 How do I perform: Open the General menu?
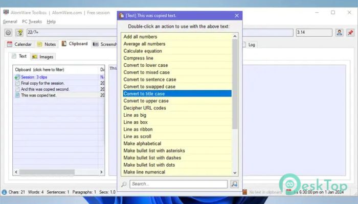(10, 21)
